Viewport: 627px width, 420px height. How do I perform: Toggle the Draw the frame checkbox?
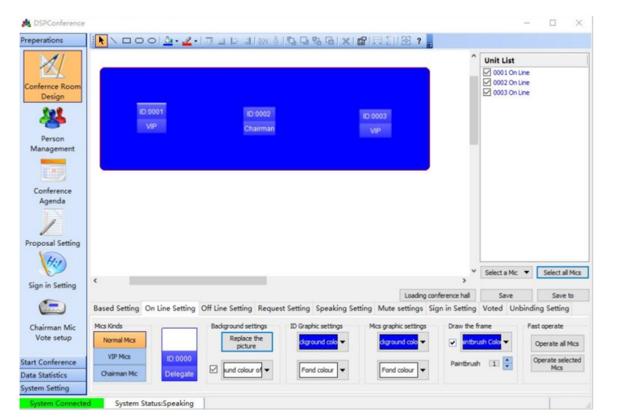[x=453, y=342]
